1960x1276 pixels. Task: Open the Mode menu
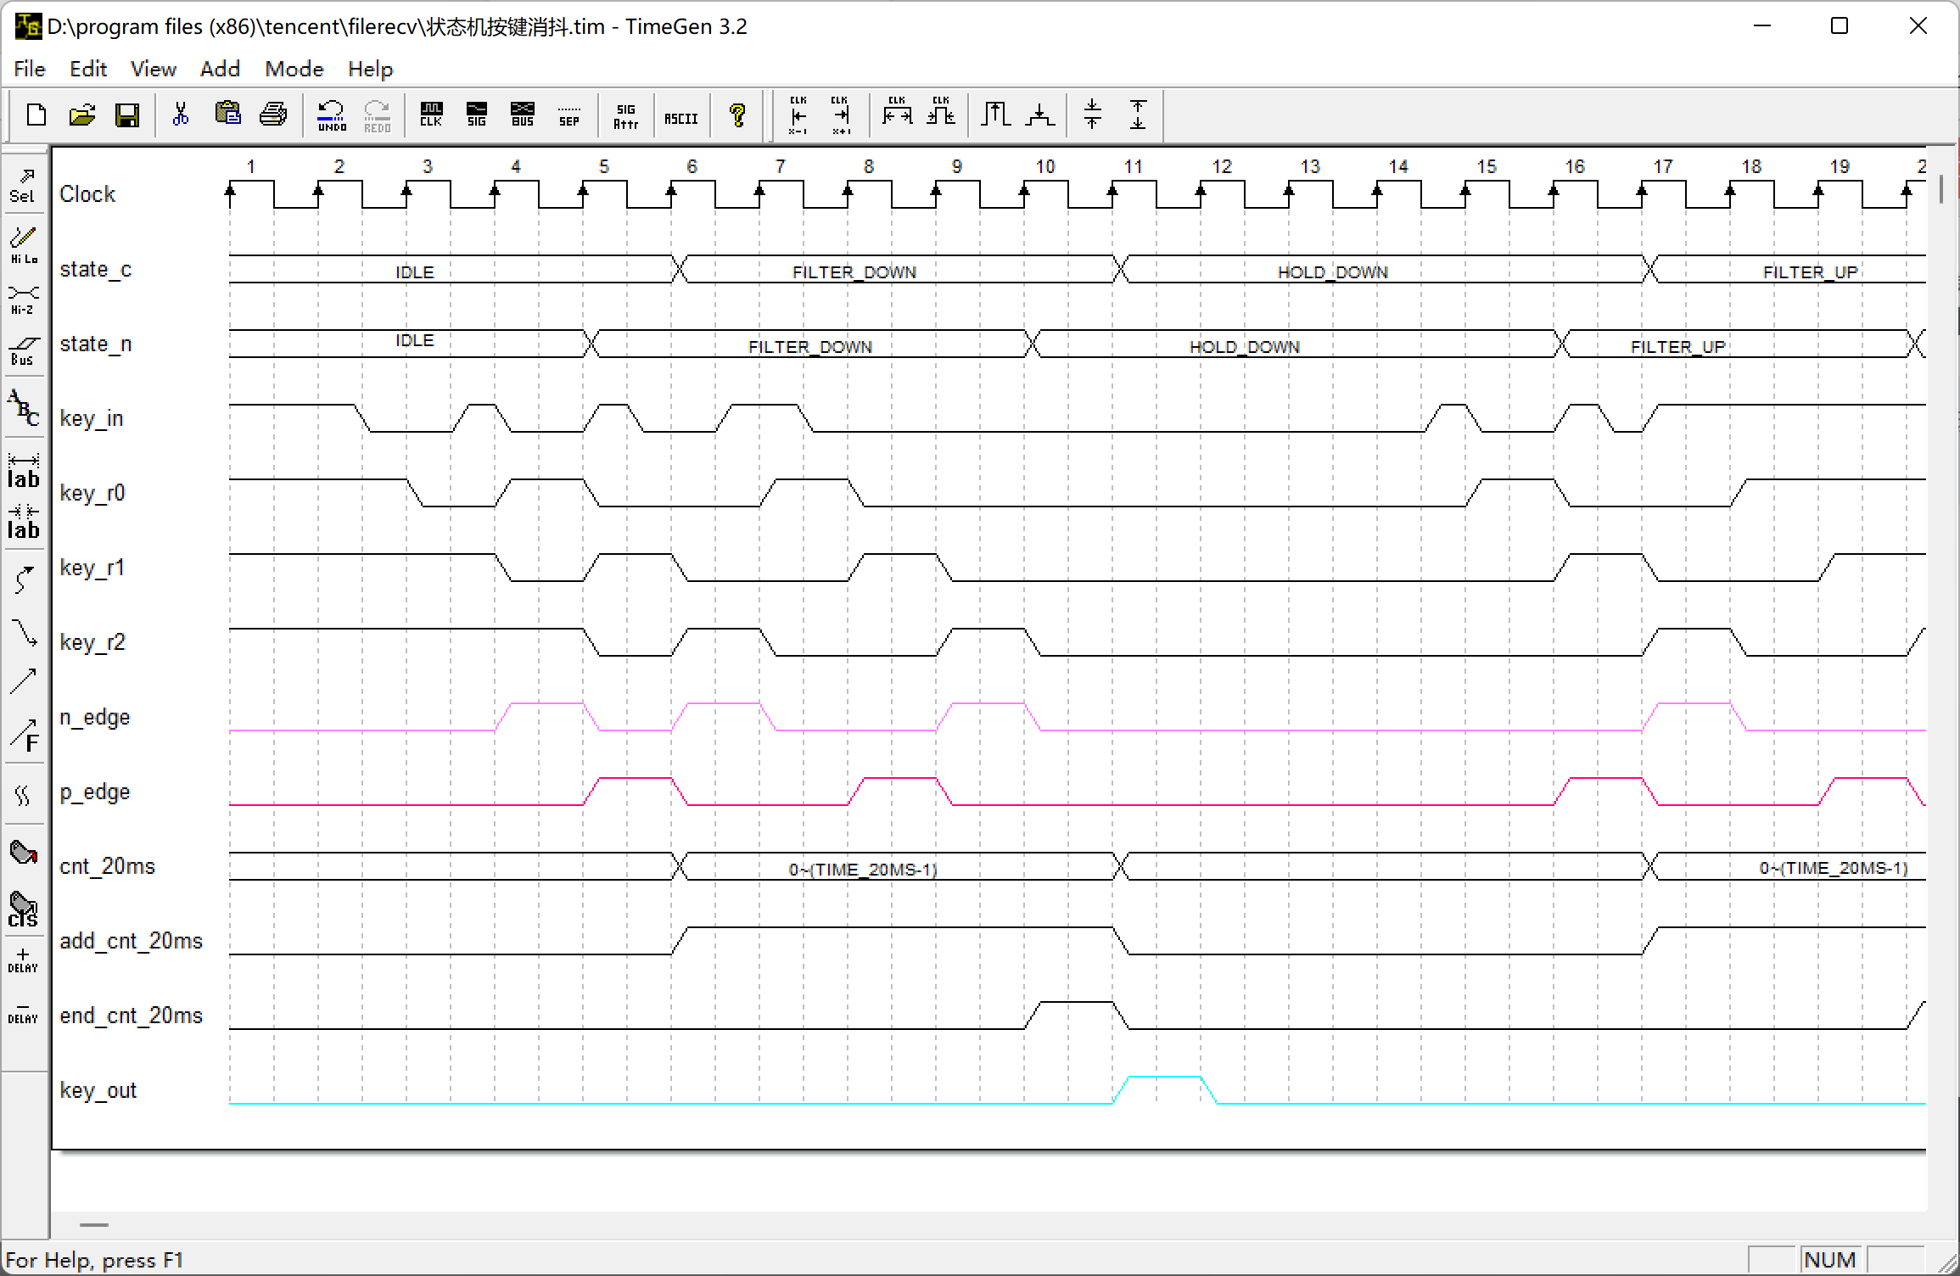point(294,69)
